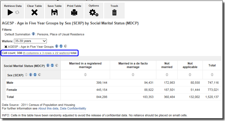The width and height of the screenshot is (225, 121).
Task: Open Options with the gears icon
Action: tap(94, 12)
